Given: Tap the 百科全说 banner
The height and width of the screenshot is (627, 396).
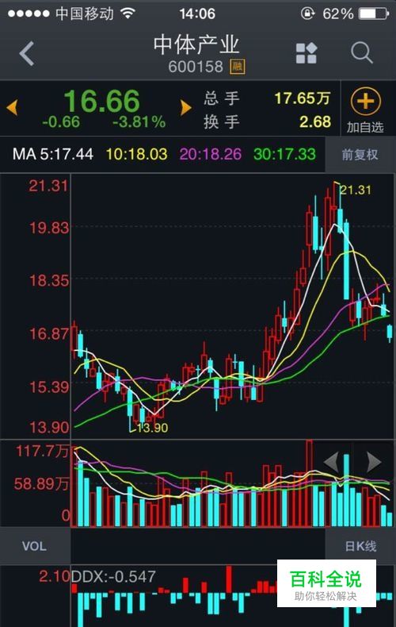Looking at the screenshot, I should (326, 583).
